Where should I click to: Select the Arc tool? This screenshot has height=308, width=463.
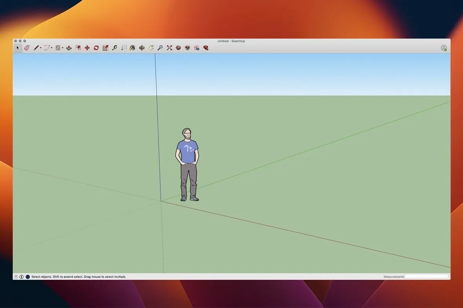47,48
